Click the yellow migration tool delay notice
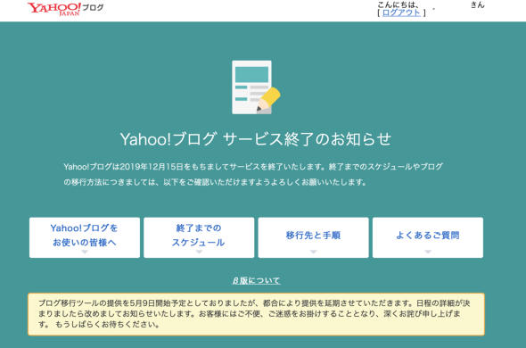 [256, 314]
